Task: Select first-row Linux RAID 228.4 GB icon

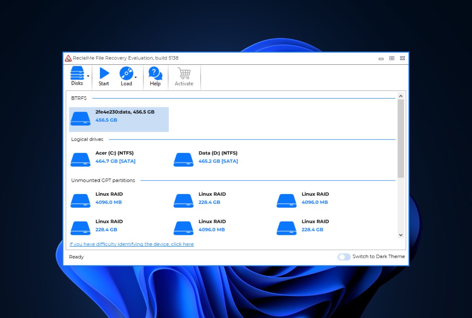Action: coord(183,200)
